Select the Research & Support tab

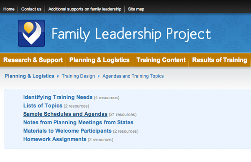(x=33, y=60)
